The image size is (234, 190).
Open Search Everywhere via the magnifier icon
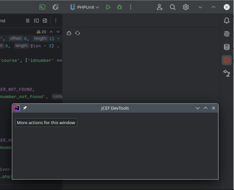173,7
